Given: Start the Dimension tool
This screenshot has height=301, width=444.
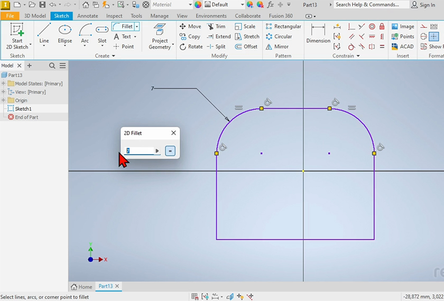Looking at the screenshot, I should [x=318, y=33].
